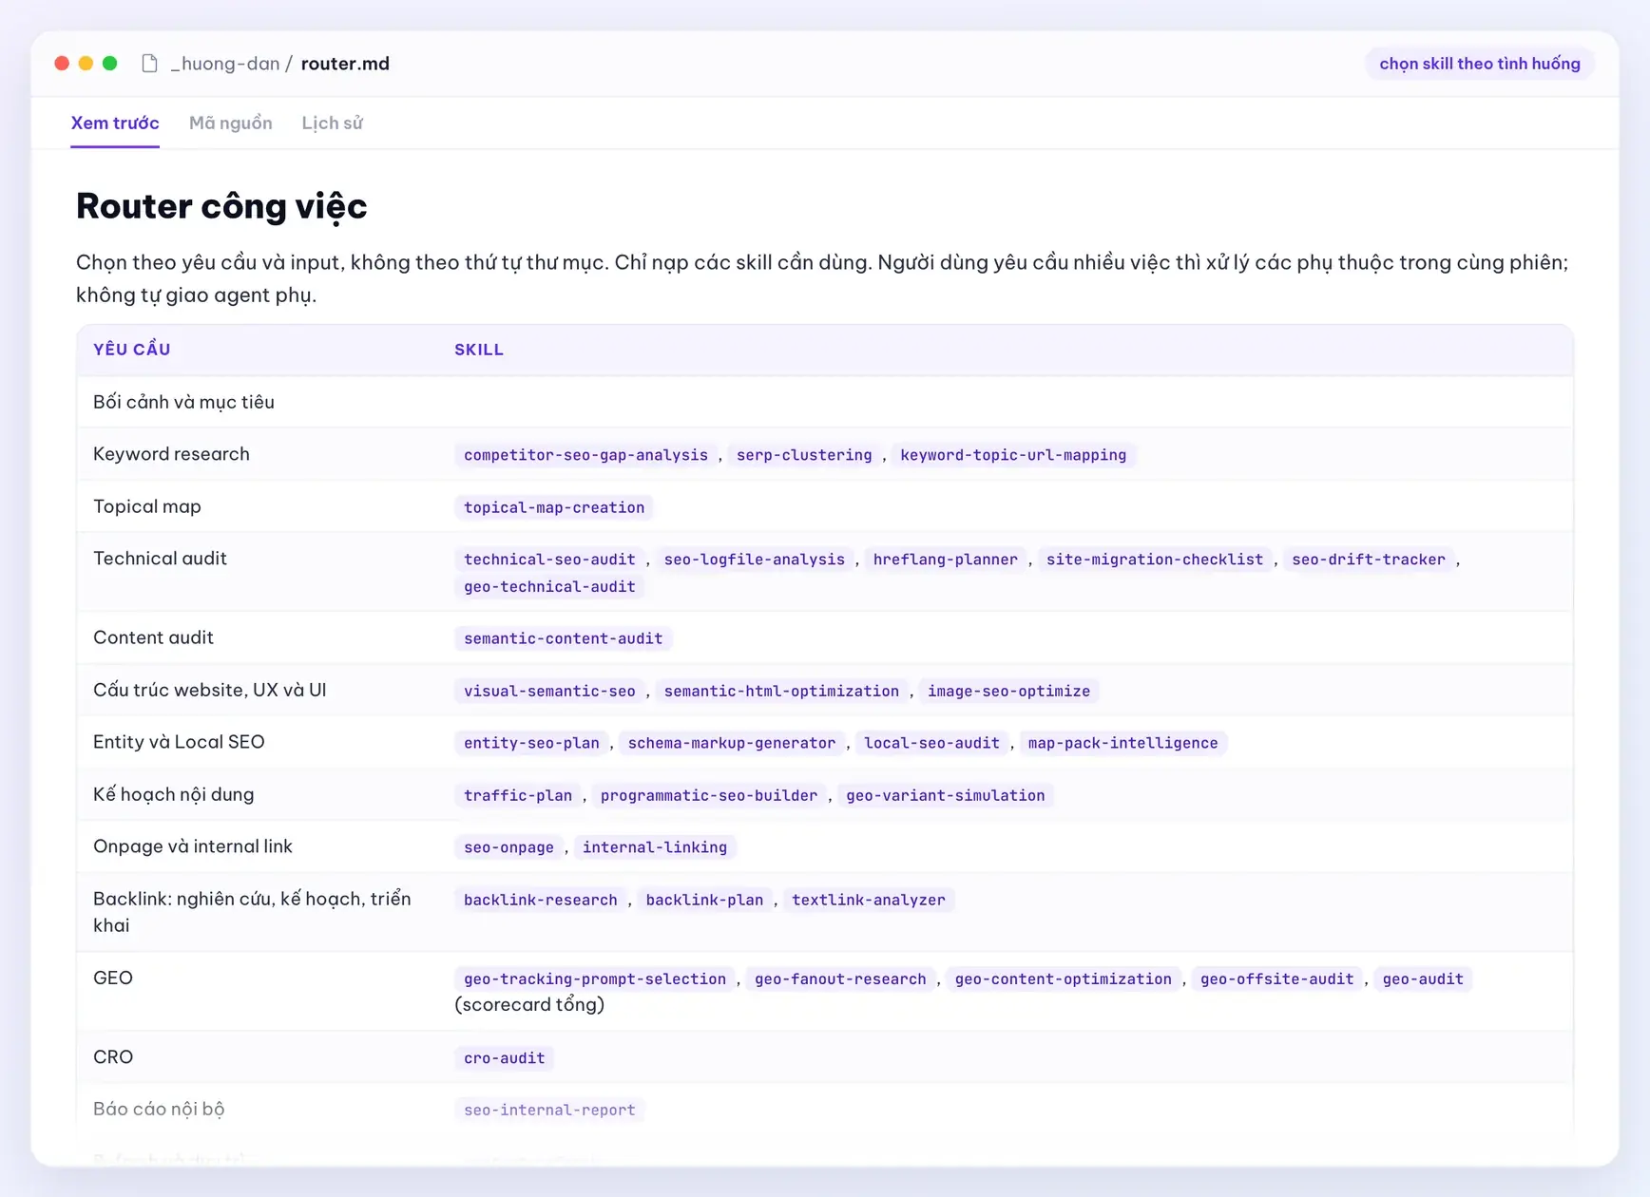Click the YÊU CẦU column header
The image size is (1650, 1197).
[132, 350]
